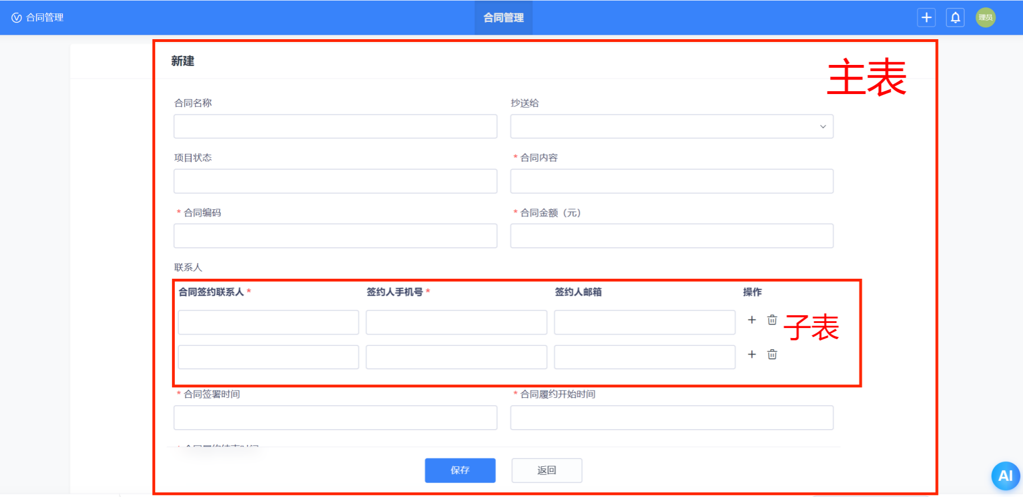
Task: Click the 联系人 section label
Action: click(188, 268)
